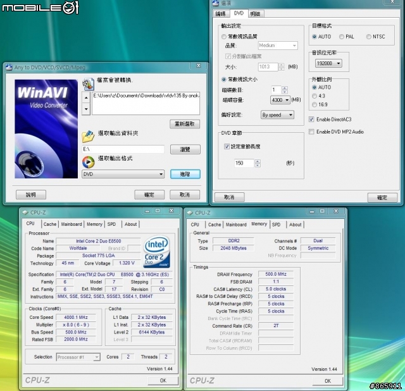Open SPD tab in left CPU-Z window
The height and width of the screenshot is (391, 405).
(x=111, y=224)
